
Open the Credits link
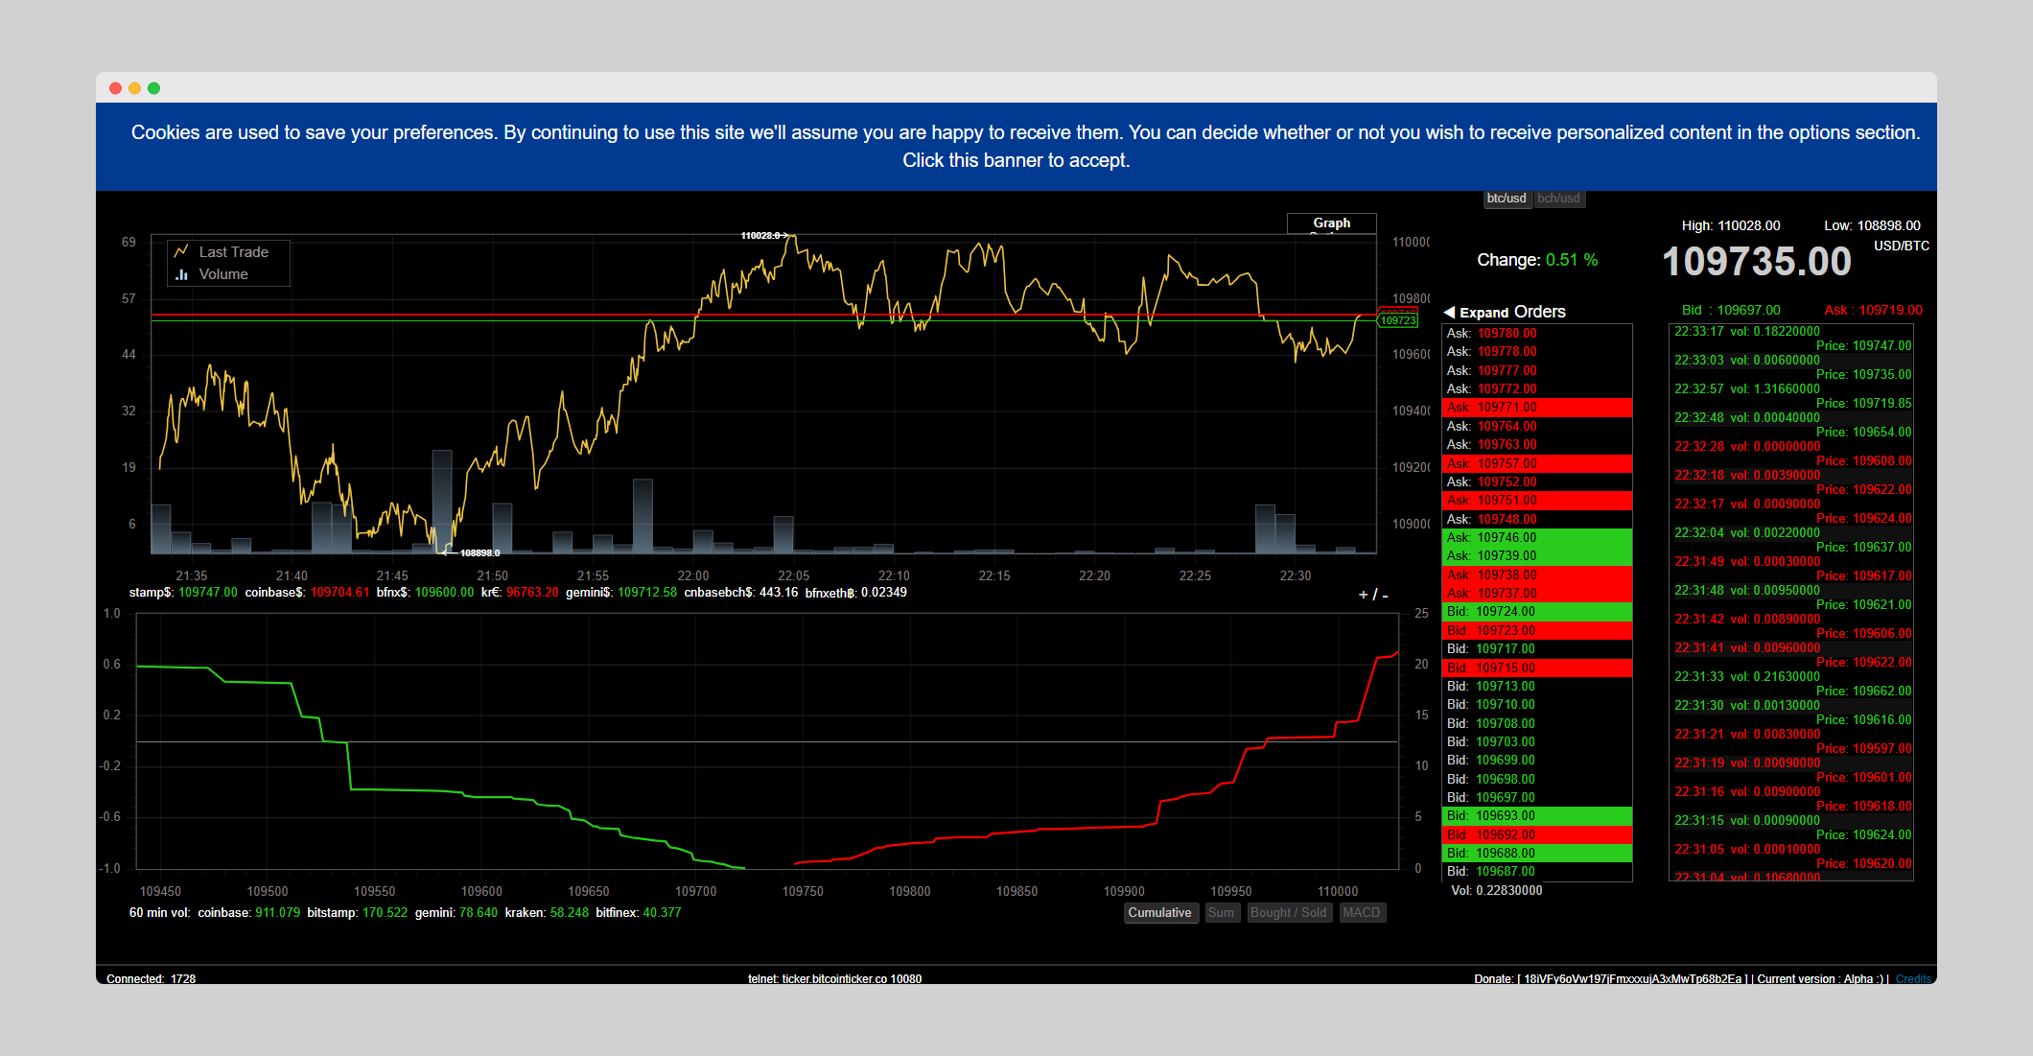point(1913,978)
